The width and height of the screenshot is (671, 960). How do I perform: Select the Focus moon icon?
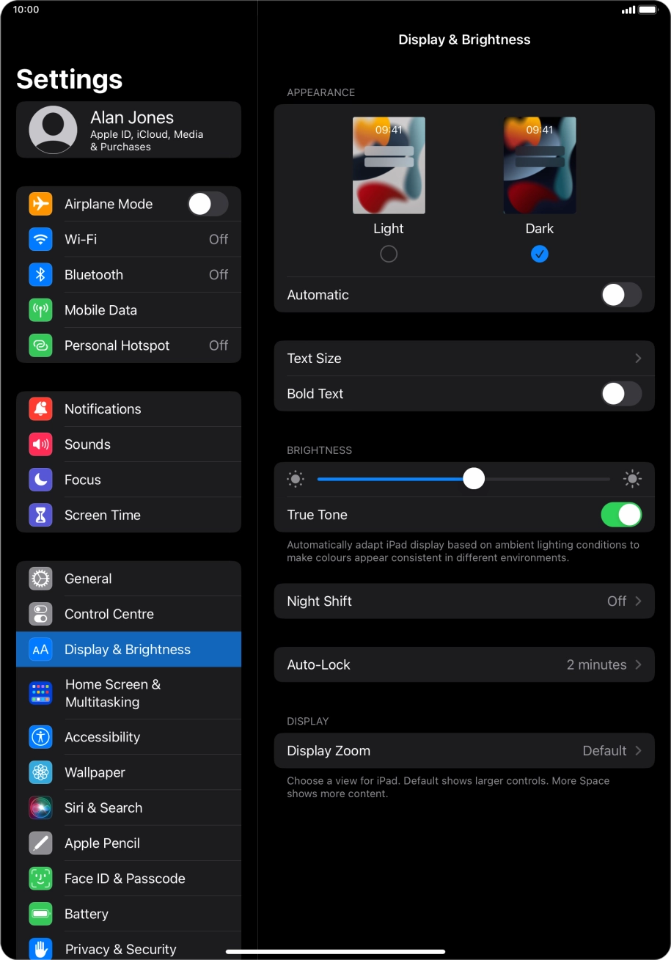point(40,479)
